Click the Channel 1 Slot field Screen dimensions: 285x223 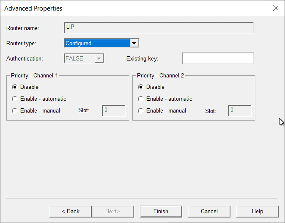pyautogui.click(x=113, y=111)
